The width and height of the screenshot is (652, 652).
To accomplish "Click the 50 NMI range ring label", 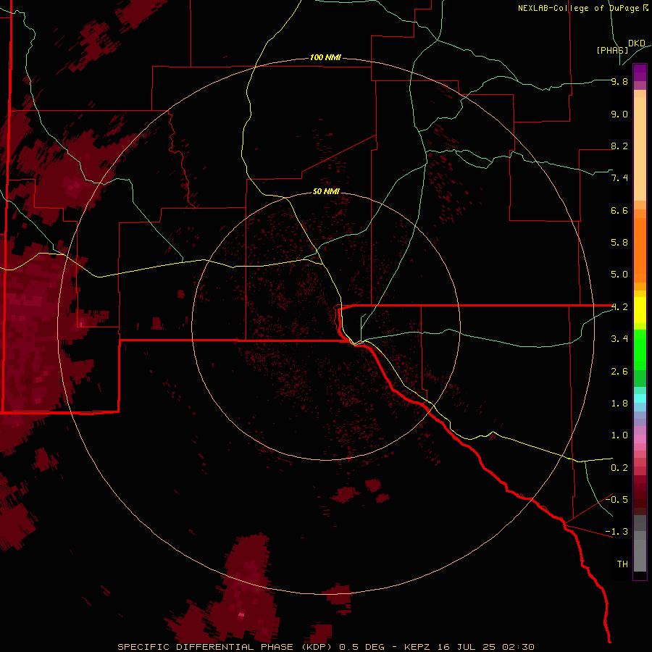I will click(326, 191).
